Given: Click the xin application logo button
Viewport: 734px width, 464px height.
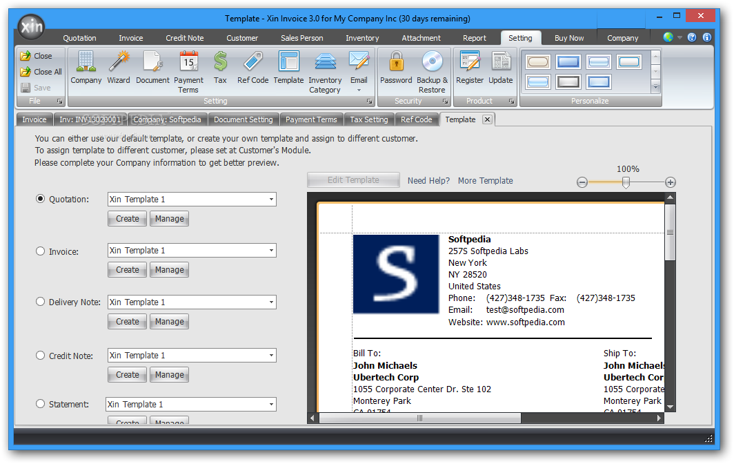Looking at the screenshot, I should point(31,26).
